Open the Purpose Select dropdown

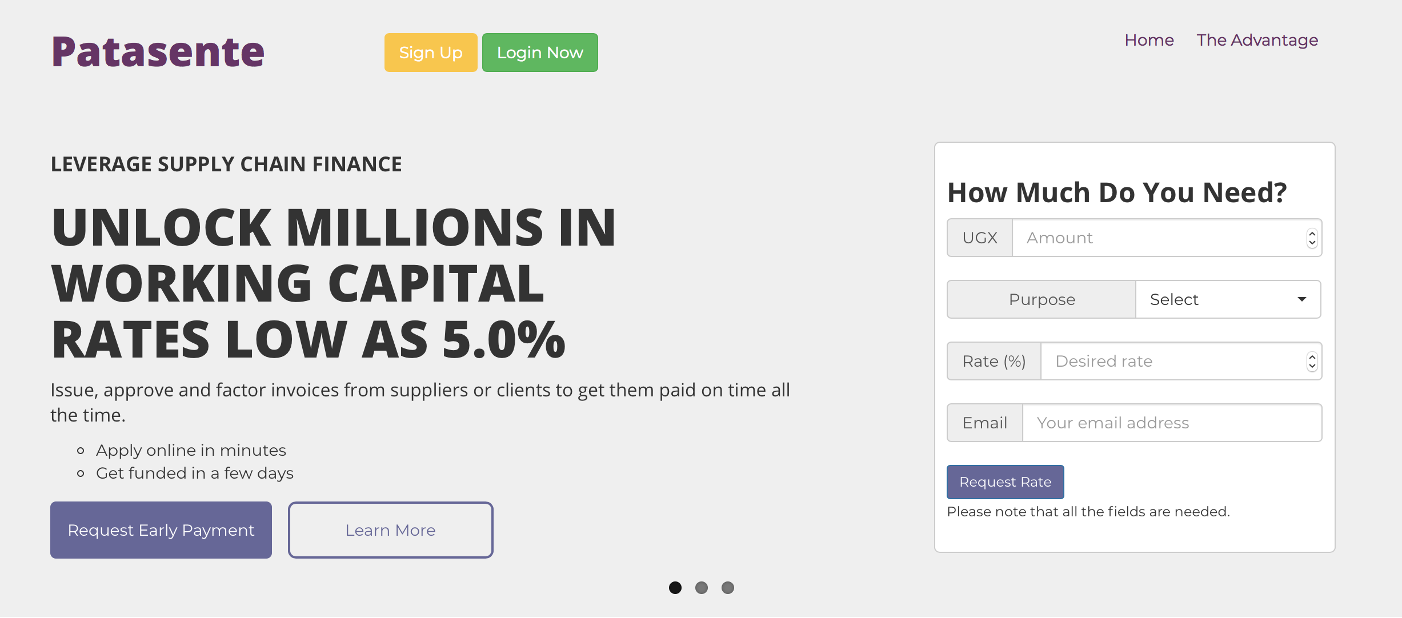(x=1227, y=299)
